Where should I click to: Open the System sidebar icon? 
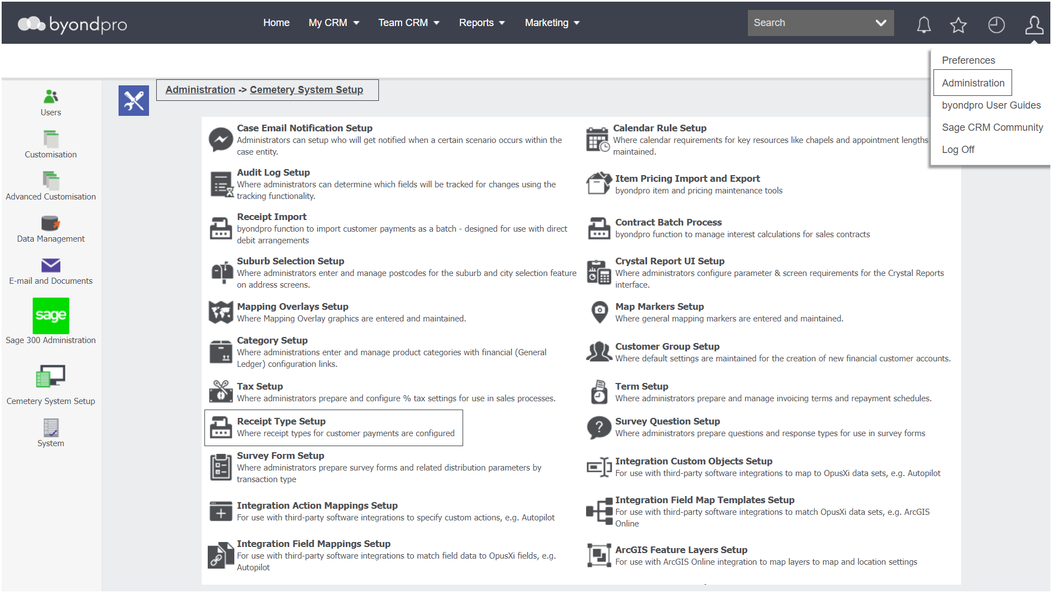50,428
